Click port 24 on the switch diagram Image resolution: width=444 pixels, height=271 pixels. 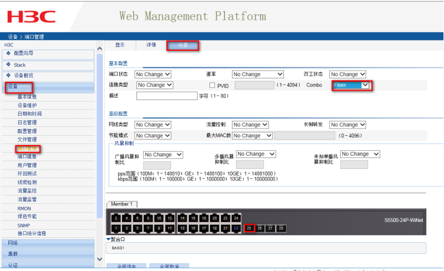pos(236,218)
